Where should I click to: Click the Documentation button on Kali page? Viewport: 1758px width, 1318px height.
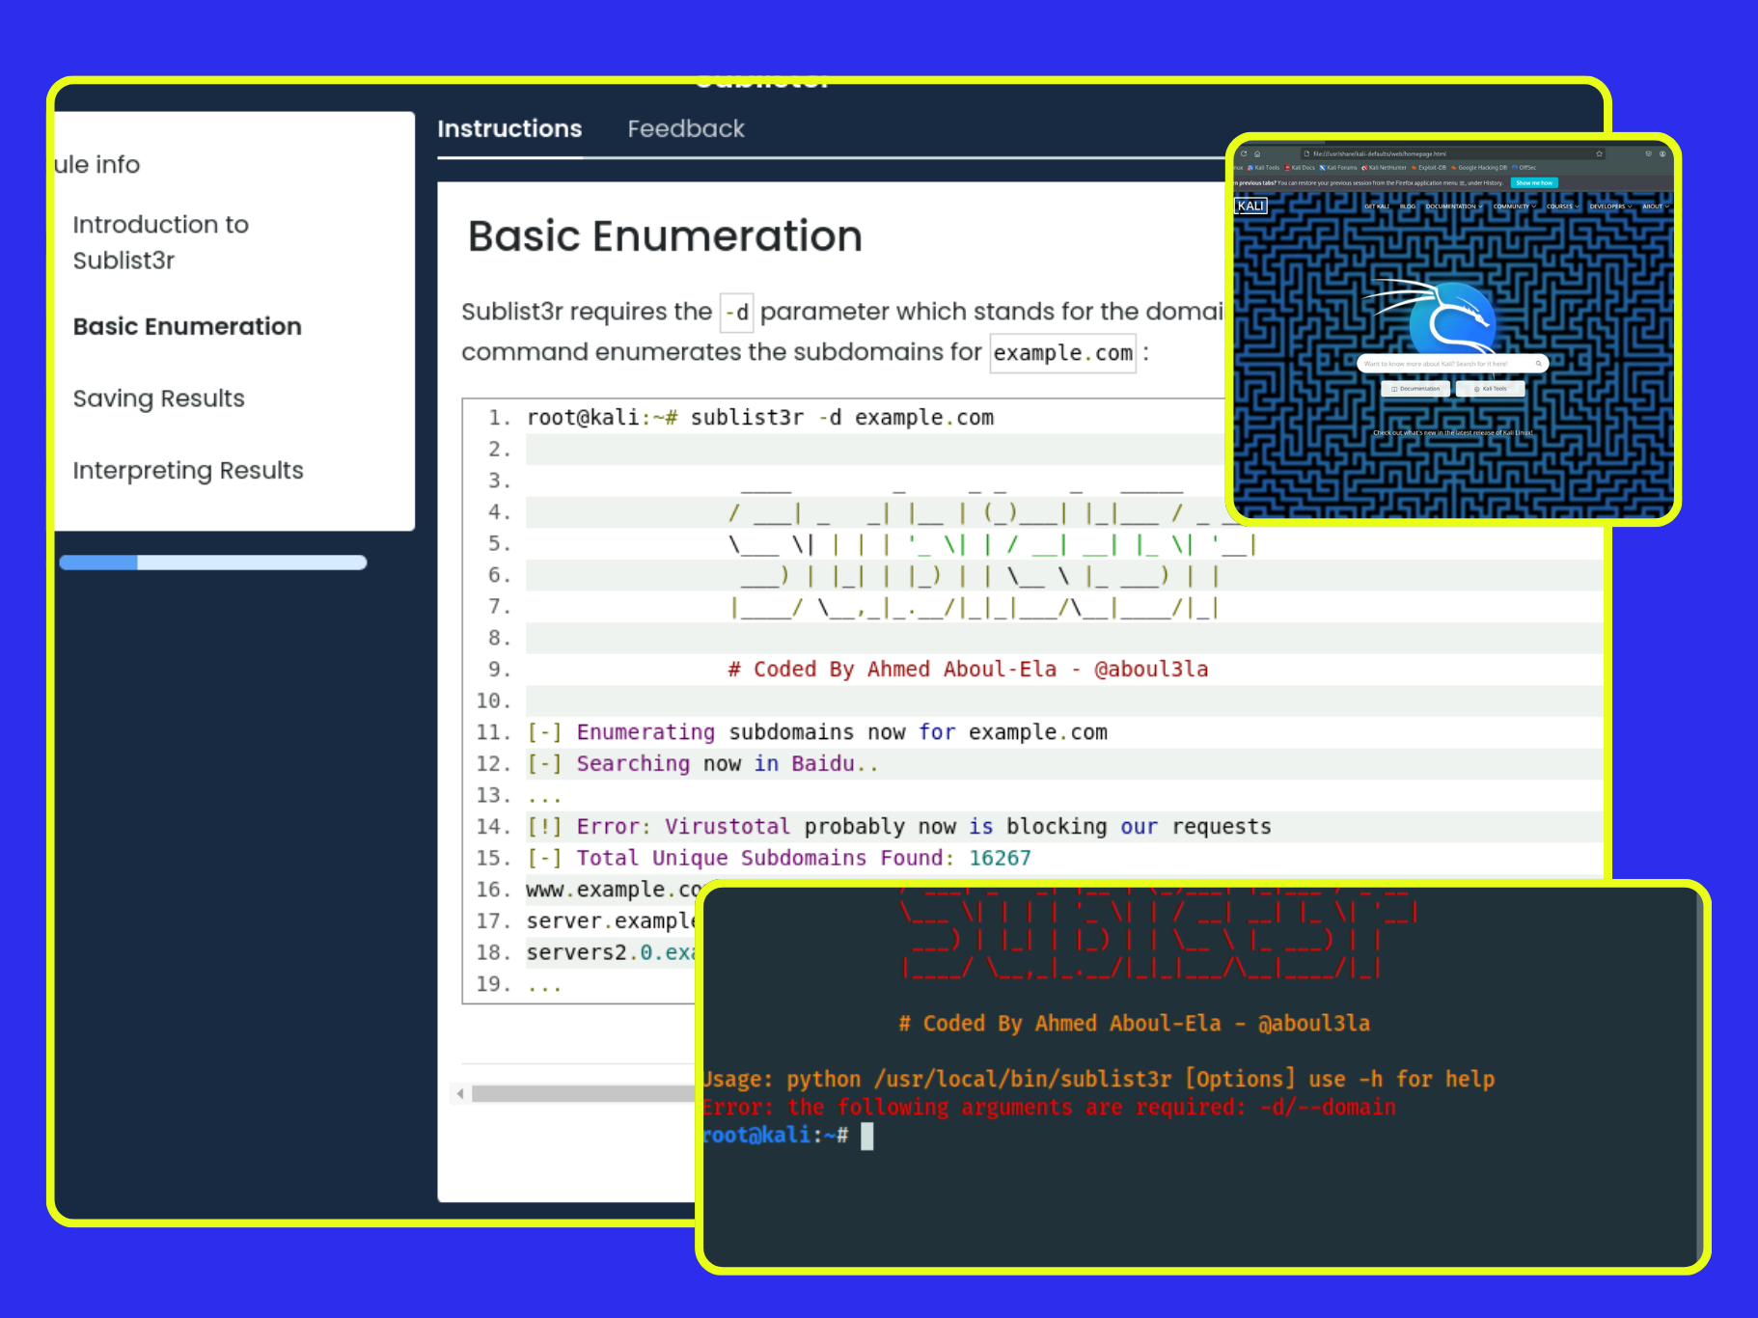click(x=1415, y=389)
